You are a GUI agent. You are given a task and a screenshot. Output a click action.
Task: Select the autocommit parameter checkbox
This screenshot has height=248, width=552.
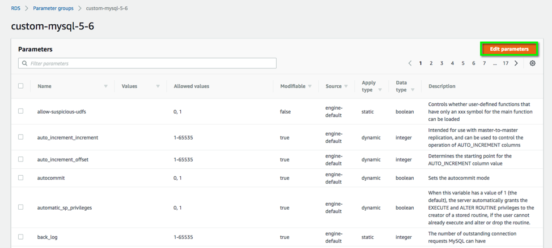coord(21,178)
